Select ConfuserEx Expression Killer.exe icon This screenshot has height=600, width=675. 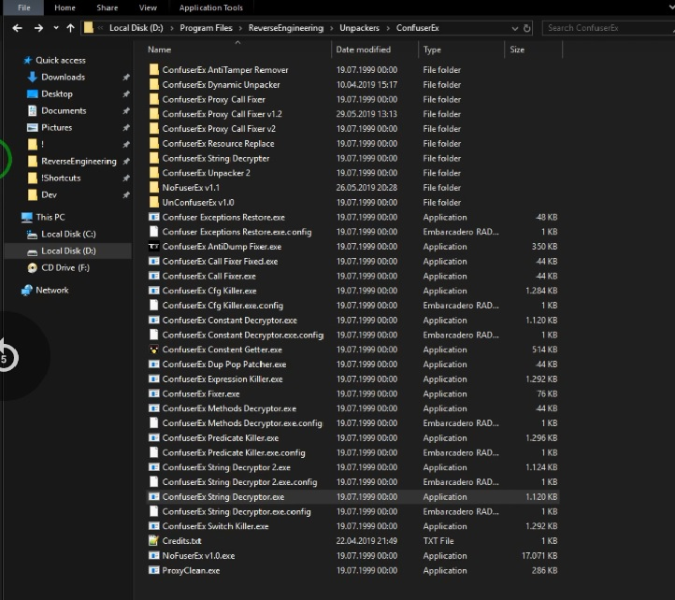pyautogui.click(x=153, y=379)
